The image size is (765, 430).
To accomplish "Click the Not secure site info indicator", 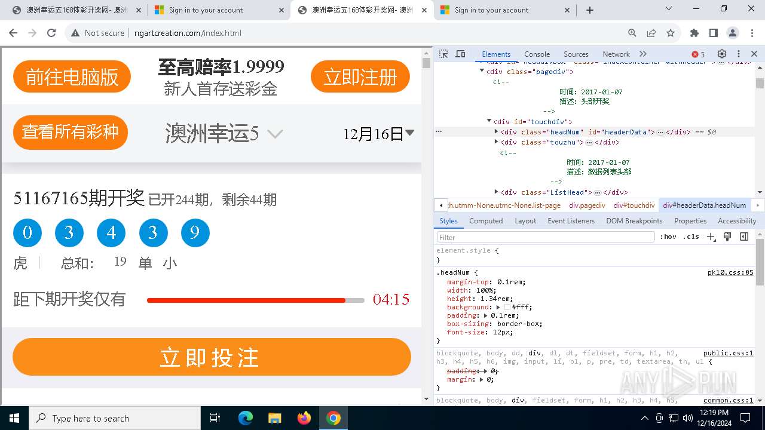I will (x=97, y=33).
